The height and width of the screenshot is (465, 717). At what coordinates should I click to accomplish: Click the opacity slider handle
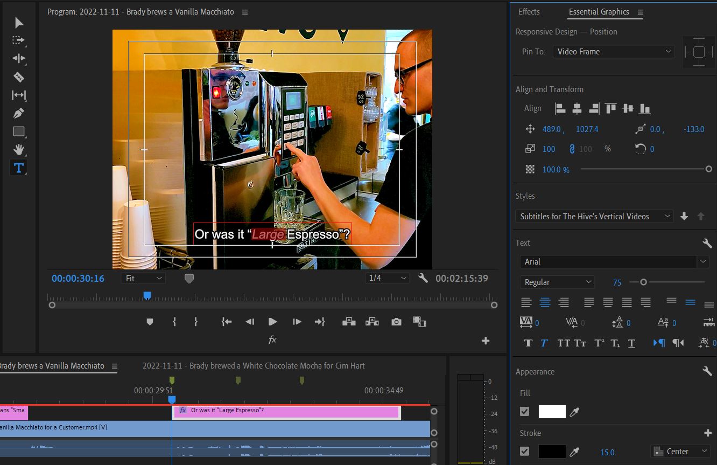point(708,169)
